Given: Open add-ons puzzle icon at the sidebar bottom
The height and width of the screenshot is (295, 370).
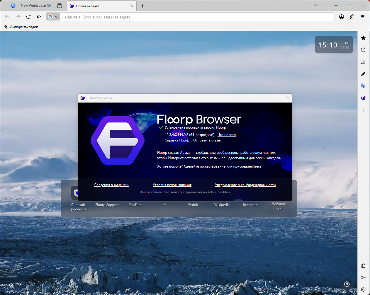Looking at the screenshot, I should pyautogui.click(x=363, y=265).
